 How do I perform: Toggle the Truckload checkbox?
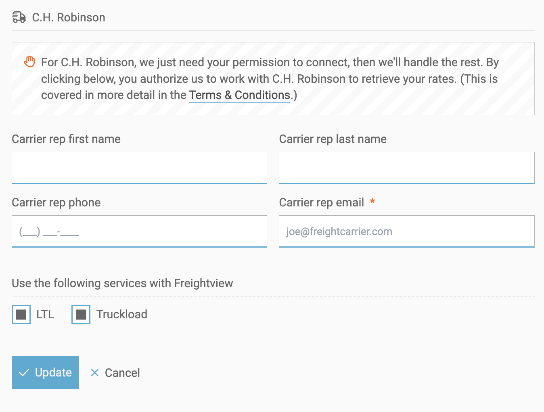(81, 314)
